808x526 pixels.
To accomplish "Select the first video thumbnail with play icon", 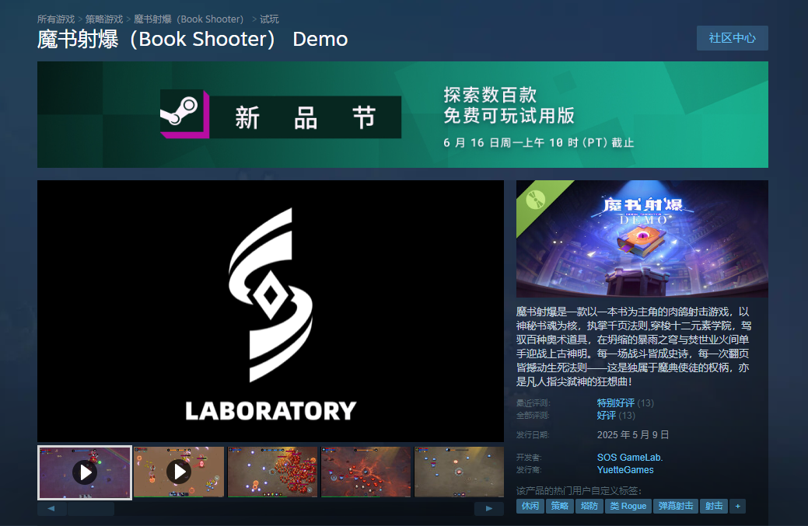I will [85, 472].
